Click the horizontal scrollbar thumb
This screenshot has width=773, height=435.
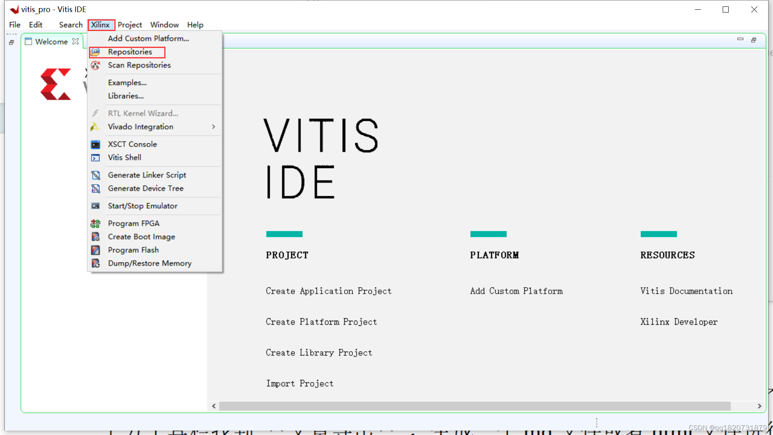pyautogui.click(x=475, y=406)
